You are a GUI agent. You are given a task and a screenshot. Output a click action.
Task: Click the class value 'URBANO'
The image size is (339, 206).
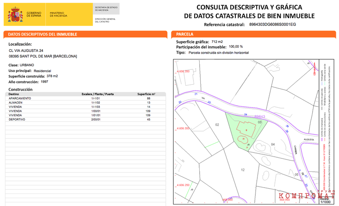27,65
